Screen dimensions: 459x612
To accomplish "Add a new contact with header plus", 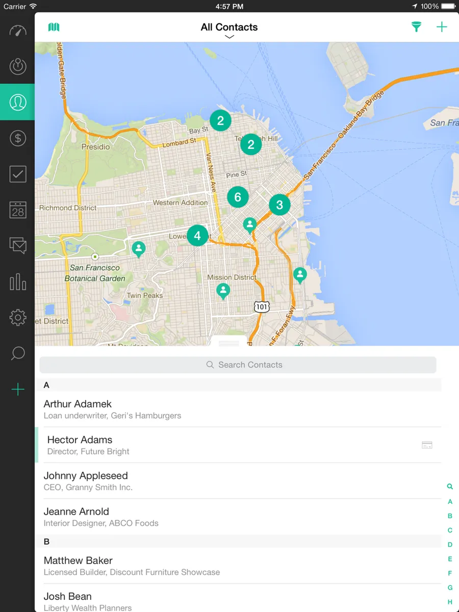I will tap(442, 27).
